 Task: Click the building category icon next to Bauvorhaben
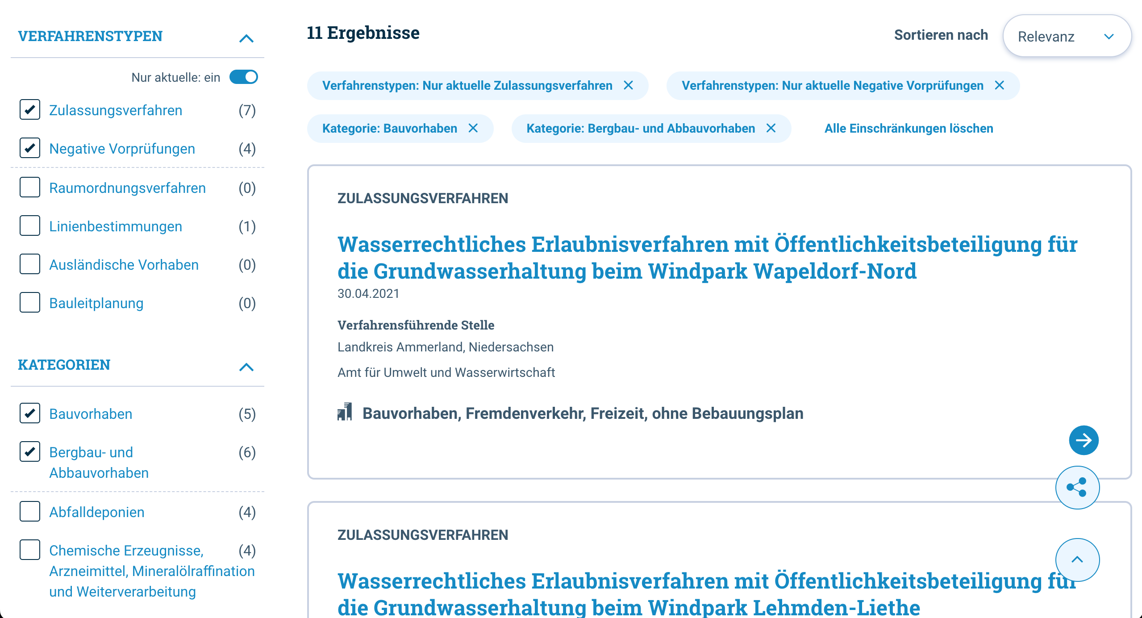point(345,413)
